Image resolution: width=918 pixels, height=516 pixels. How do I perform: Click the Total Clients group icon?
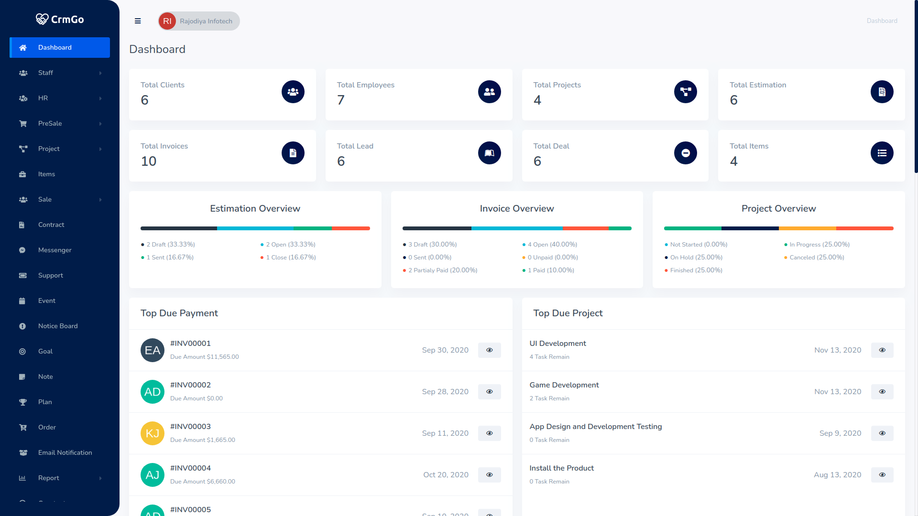(x=293, y=92)
